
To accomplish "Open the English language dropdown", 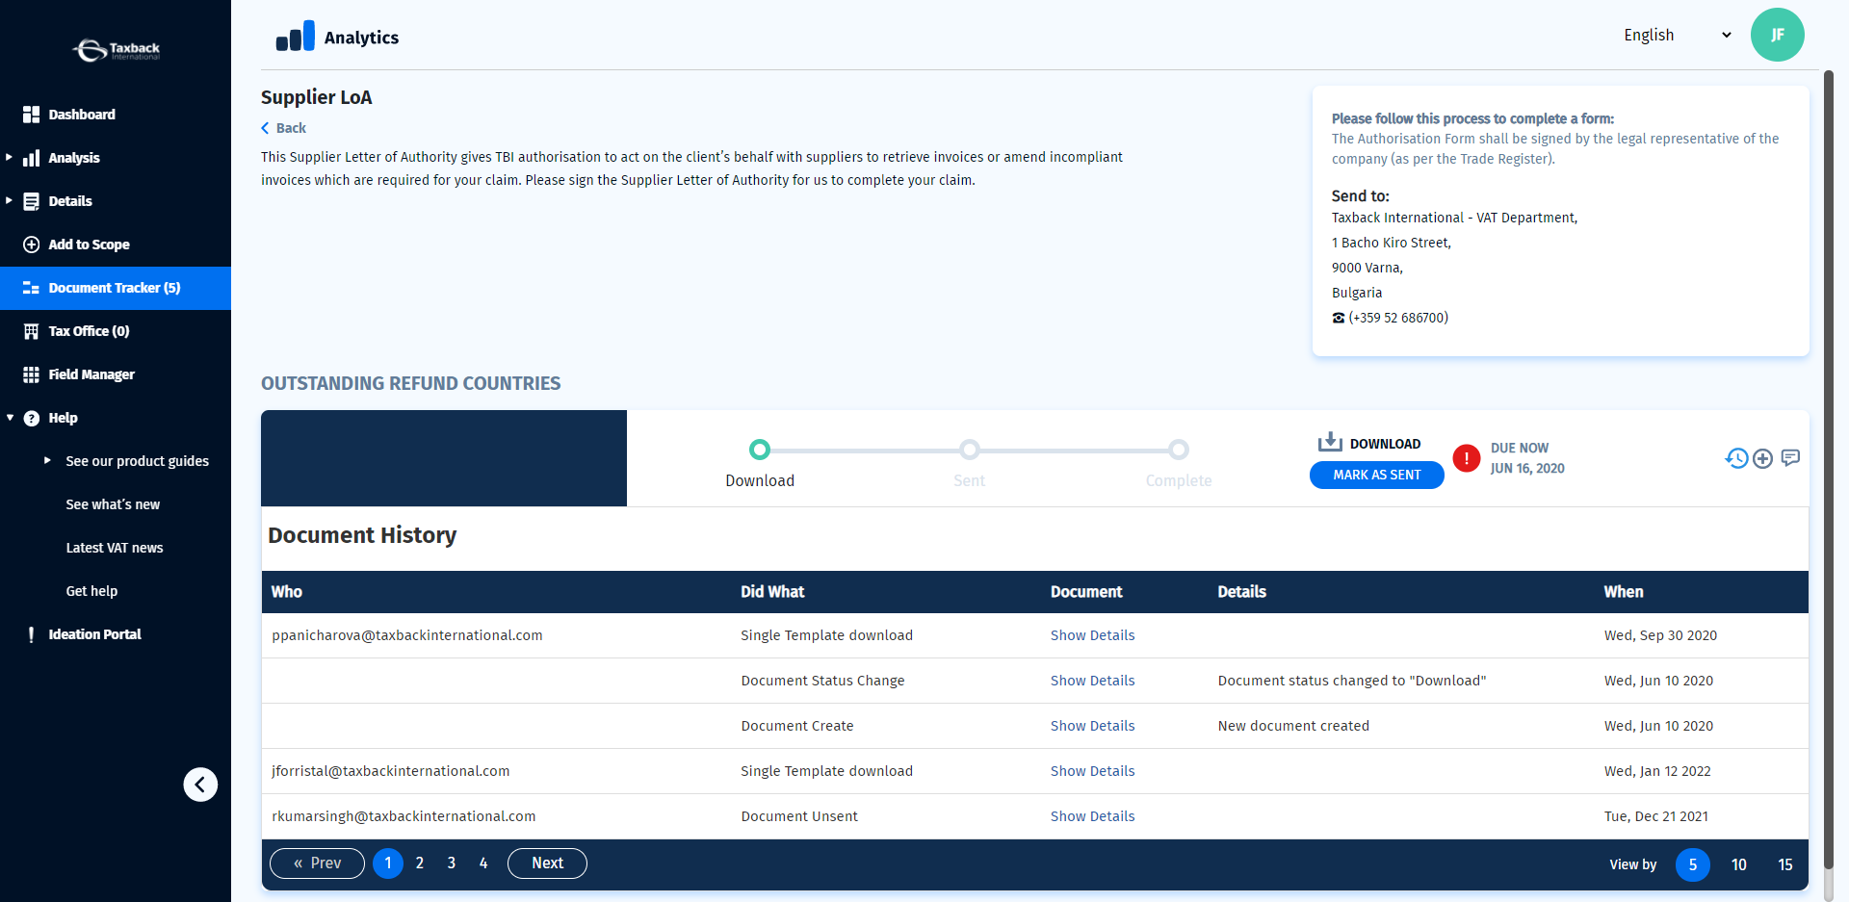I will (1678, 35).
